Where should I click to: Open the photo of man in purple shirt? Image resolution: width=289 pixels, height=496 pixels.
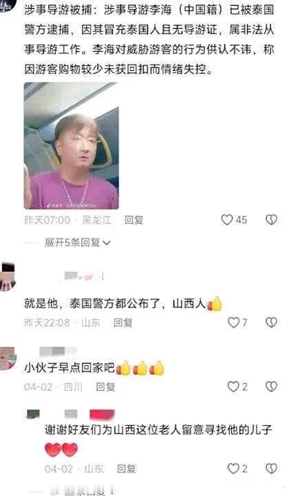[x=72, y=146]
